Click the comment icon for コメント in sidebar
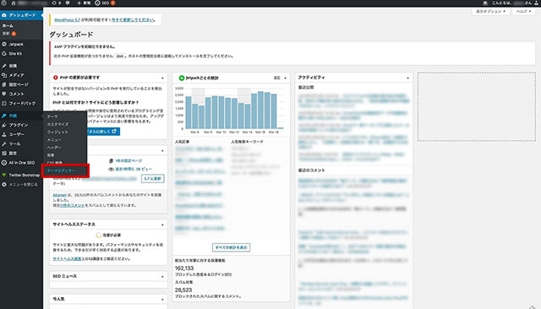541x309 pixels. click(x=4, y=94)
